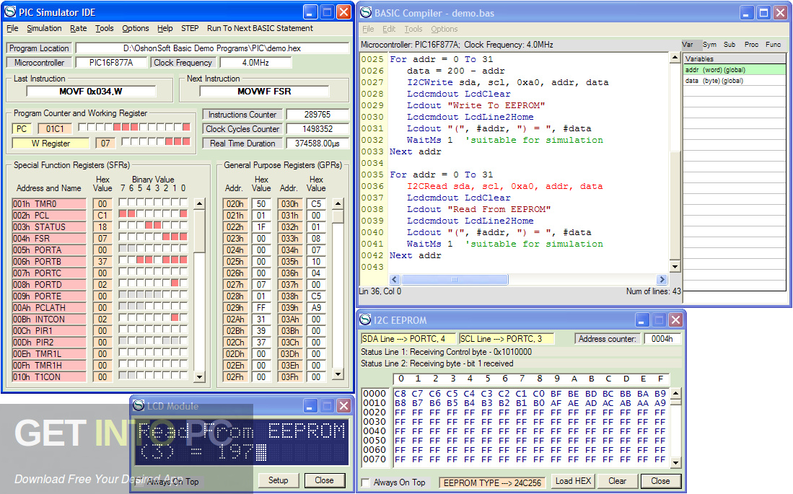Toggle bit 7 of the PORTB register
793x494 pixels.
pos(123,260)
